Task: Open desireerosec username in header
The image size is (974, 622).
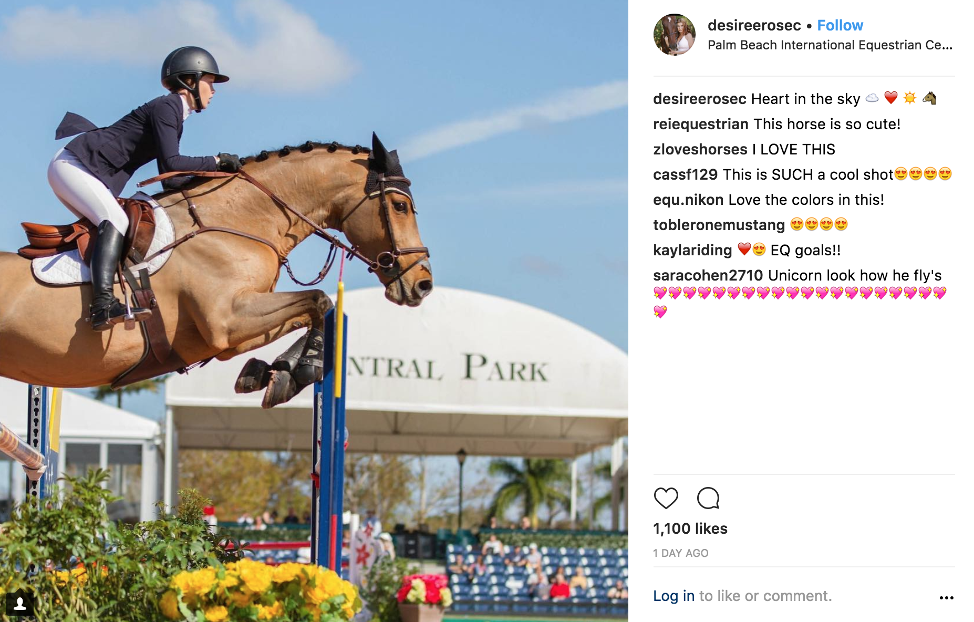Action: [754, 25]
